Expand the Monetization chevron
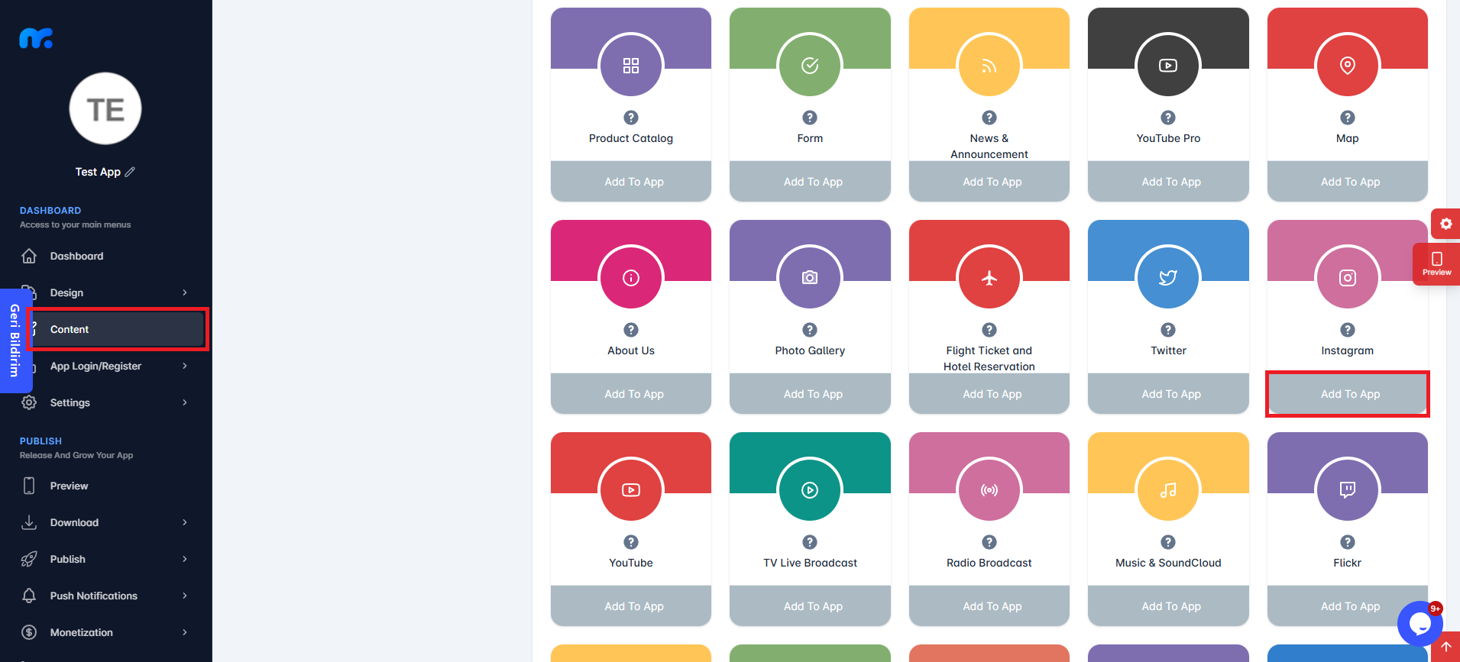 click(185, 632)
